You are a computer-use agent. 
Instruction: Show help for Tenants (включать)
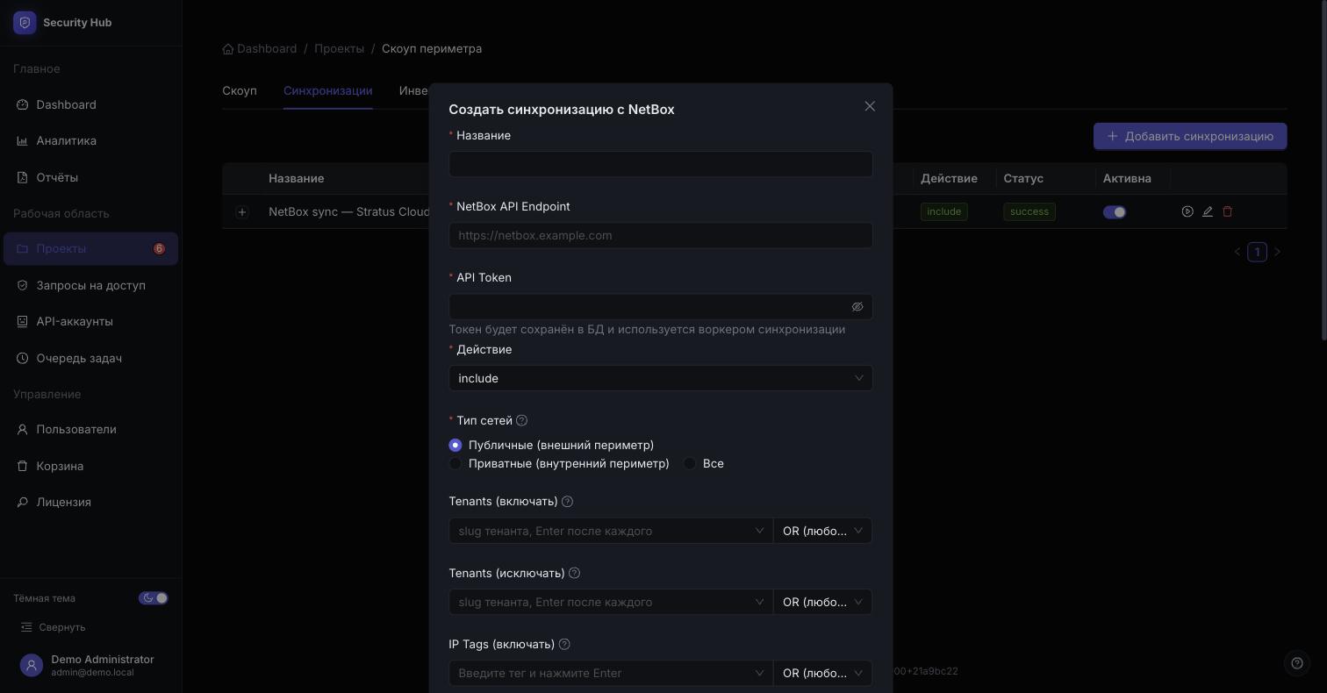point(567,502)
